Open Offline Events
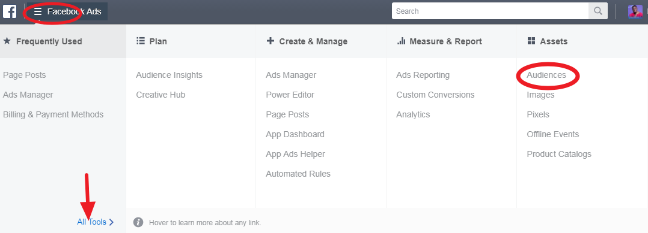The image size is (648, 233). (553, 134)
